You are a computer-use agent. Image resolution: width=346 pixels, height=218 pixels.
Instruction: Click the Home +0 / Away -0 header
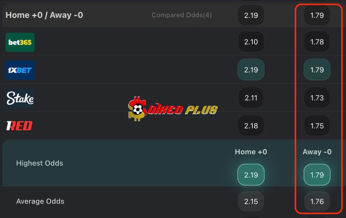point(44,15)
